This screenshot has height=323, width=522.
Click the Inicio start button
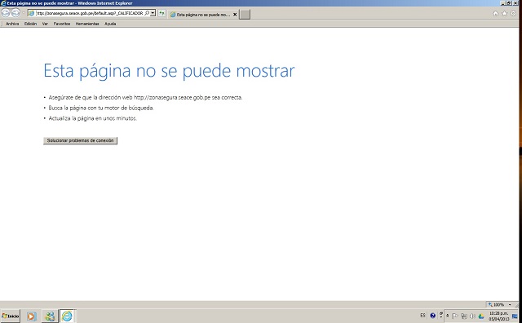(x=11, y=316)
